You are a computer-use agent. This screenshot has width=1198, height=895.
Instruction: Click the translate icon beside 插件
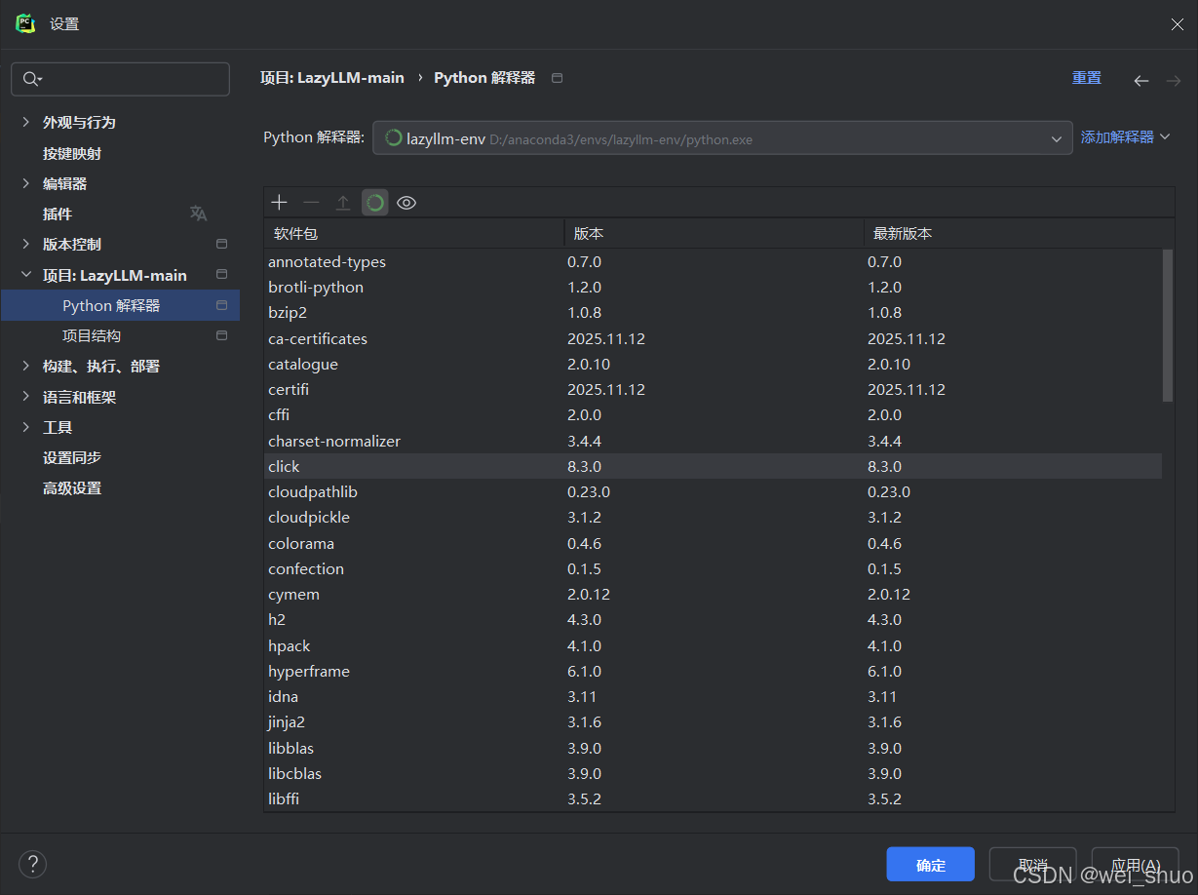(x=198, y=214)
